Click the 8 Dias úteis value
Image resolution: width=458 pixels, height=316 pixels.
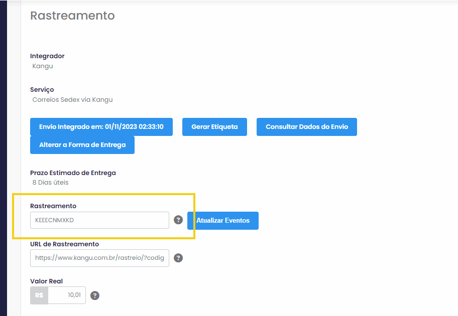[50, 183]
